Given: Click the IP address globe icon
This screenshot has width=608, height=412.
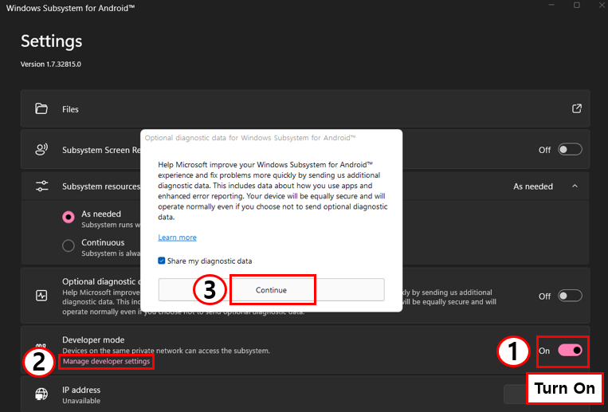Looking at the screenshot, I should pos(41,394).
